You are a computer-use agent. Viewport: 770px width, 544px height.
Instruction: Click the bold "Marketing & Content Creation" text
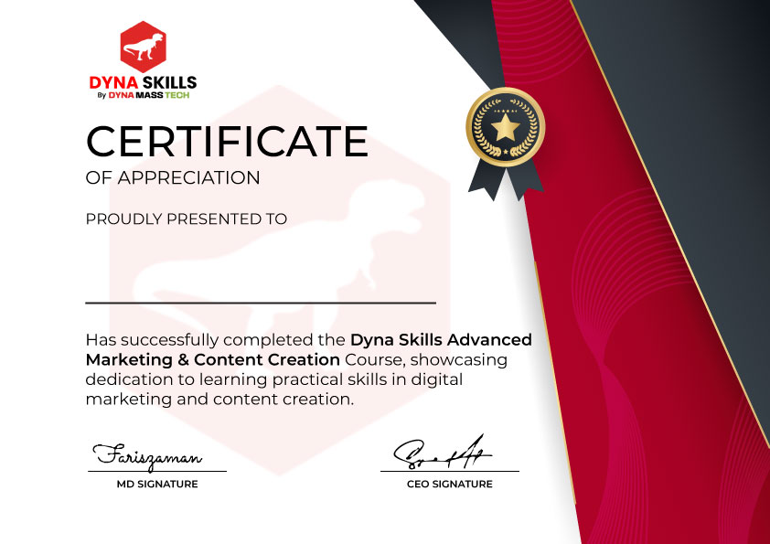(x=213, y=360)
